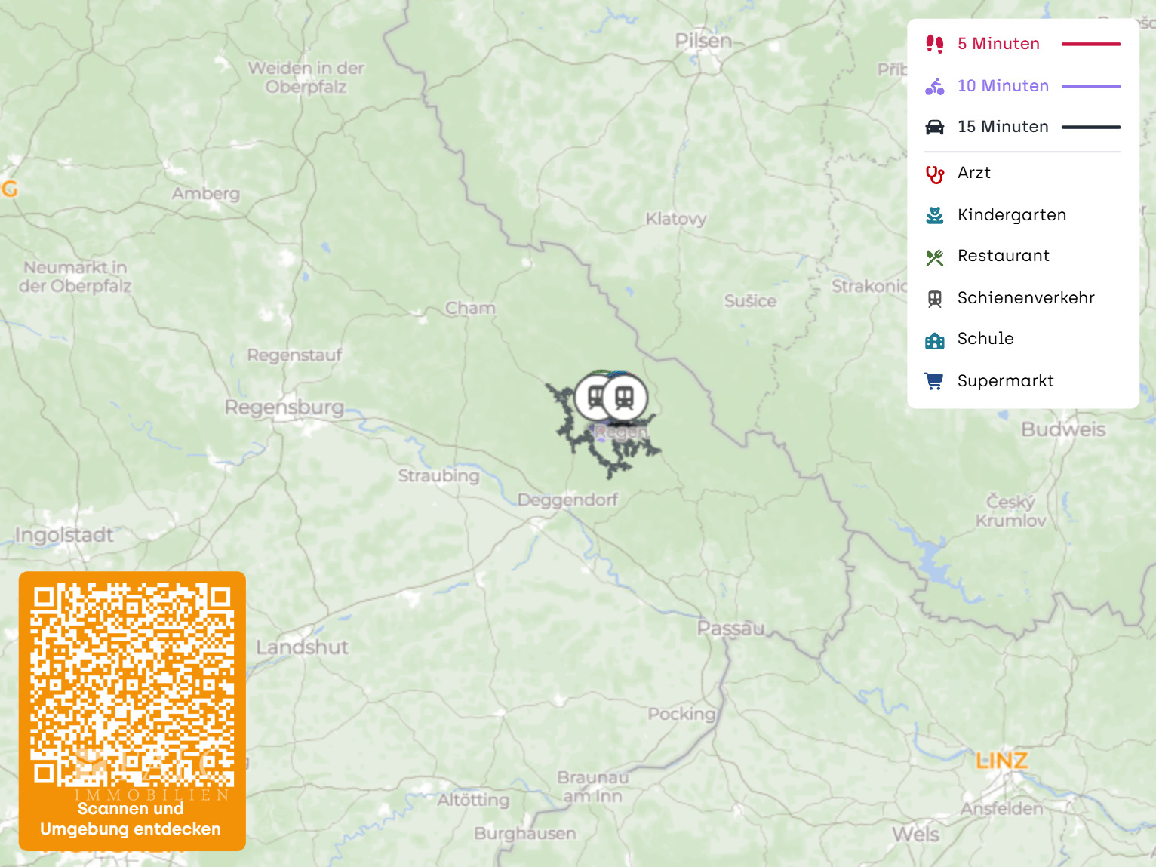
Task: Click the Schule building icon
Action: point(934,340)
